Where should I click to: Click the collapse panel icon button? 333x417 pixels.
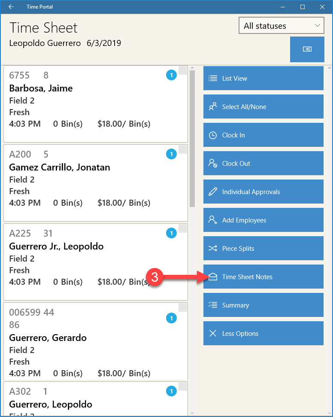click(x=307, y=49)
